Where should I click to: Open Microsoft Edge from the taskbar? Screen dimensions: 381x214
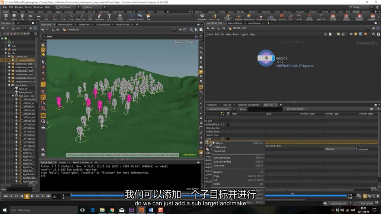(93, 210)
